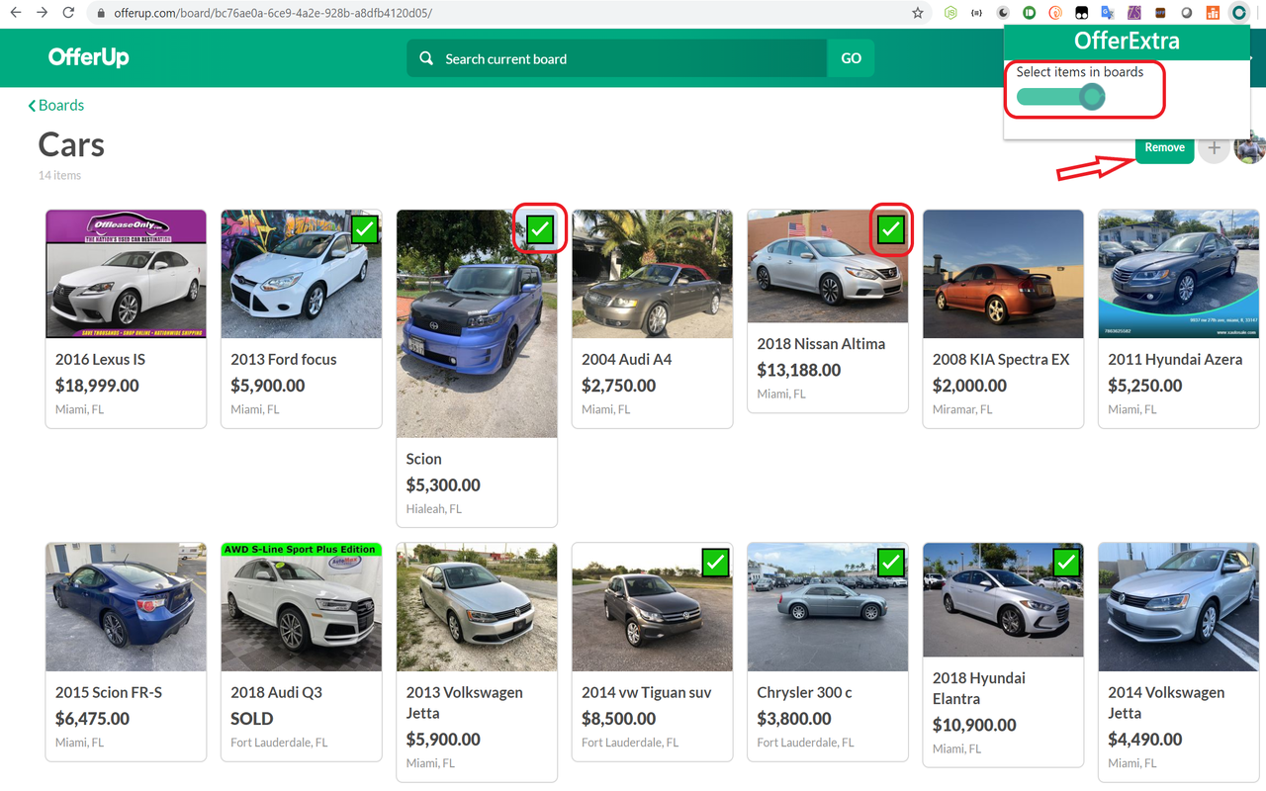The width and height of the screenshot is (1266, 791).
Task: Click the $18,999.00 price
Action: [x=97, y=386]
